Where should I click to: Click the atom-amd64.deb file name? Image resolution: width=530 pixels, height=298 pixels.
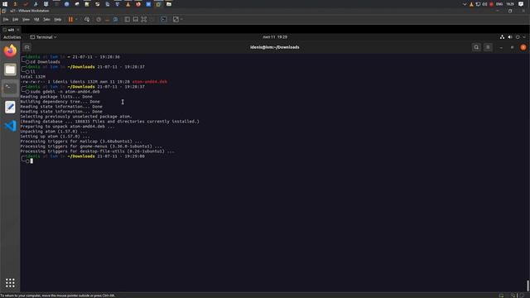pyautogui.click(x=149, y=82)
